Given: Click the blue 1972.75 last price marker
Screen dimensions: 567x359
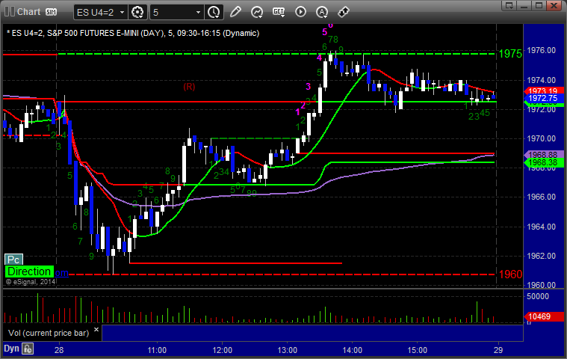Looking at the screenshot, I should [544, 98].
